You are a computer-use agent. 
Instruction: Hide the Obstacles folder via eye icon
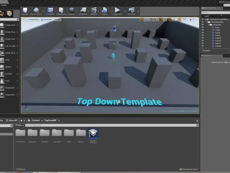point(203,25)
